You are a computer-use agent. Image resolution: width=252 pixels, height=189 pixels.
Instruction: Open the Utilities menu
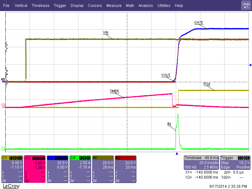[x=164, y=6]
